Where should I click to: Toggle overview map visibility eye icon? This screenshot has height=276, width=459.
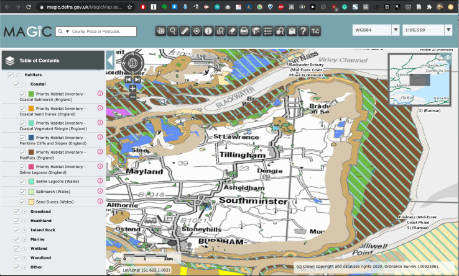pos(448,58)
